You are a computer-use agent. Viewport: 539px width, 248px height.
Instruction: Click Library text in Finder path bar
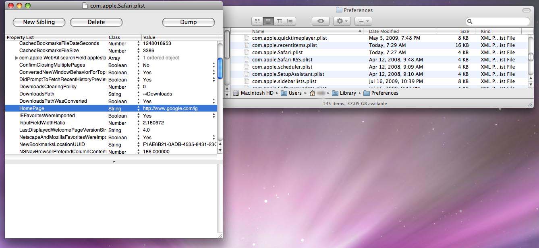(x=348, y=93)
